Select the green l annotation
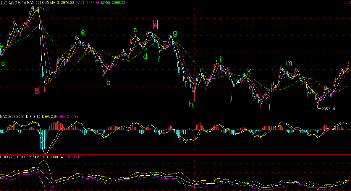Screen dimensions: 351x191 coord(269,107)
